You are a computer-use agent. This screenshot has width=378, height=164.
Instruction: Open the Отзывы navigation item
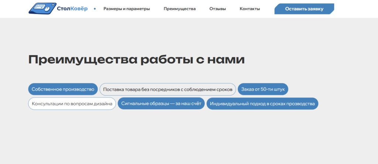218,9
